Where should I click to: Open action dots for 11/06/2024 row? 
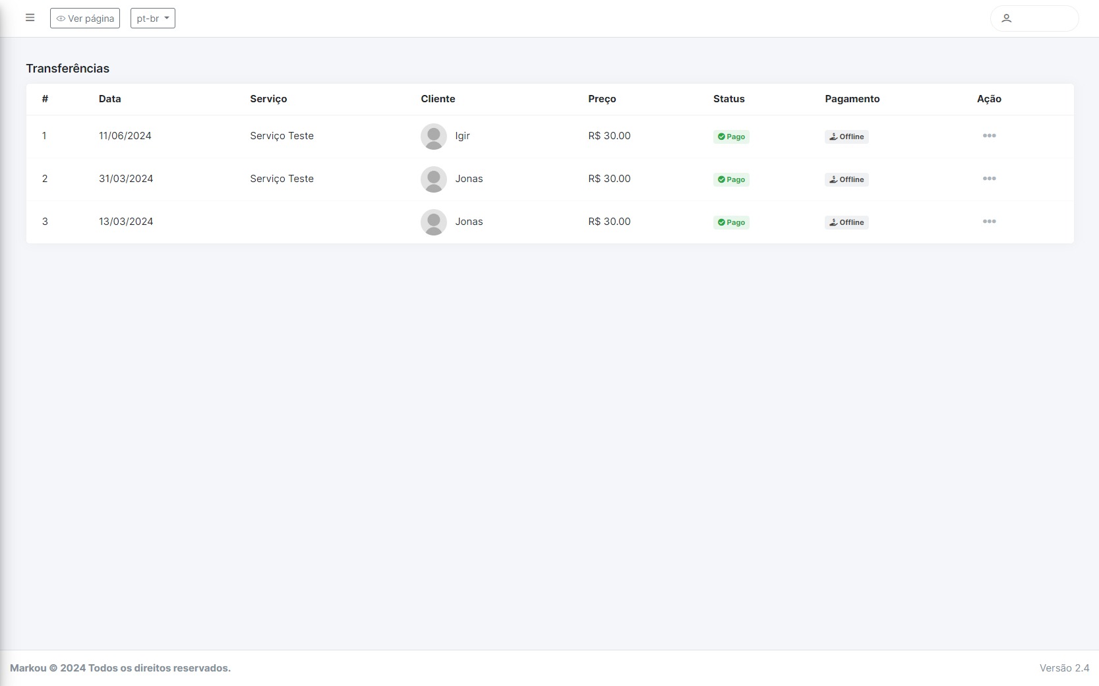(x=989, y=136)
